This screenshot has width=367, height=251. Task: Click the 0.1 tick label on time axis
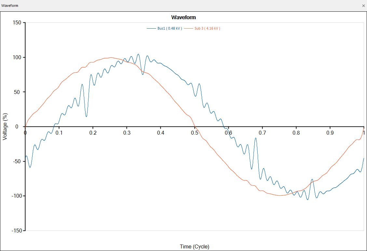pos(59,133)
